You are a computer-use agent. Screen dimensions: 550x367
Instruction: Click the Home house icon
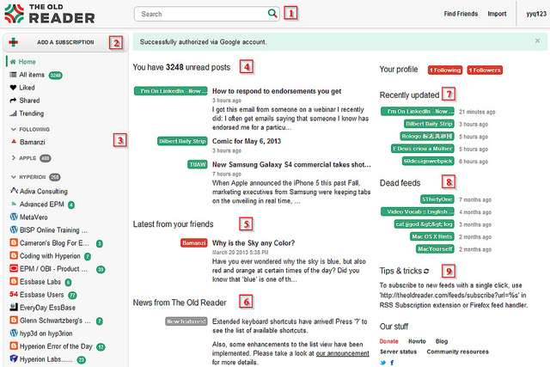tap(13, 62)
